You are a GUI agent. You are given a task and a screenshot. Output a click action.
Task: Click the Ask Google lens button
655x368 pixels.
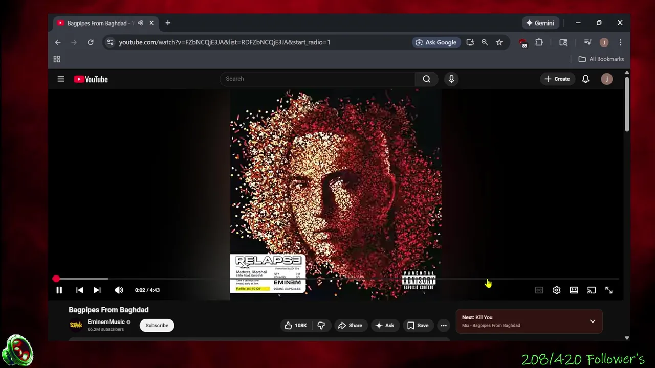(436, 42)
